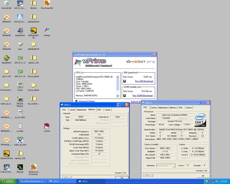Viewport: 230px width, 184px height.
Task: Click the security shield tray icon
Action: coord(207,181)
